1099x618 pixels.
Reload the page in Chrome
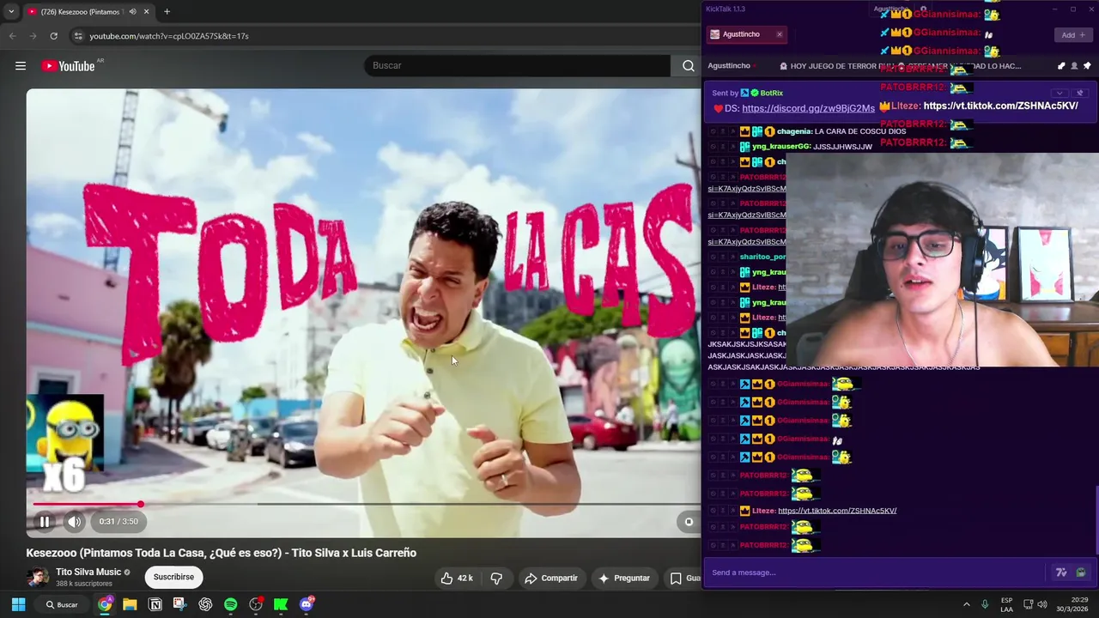tap(53, 35)
